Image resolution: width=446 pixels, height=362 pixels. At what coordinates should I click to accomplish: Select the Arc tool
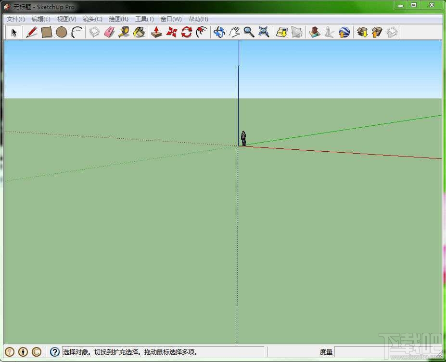76,32
